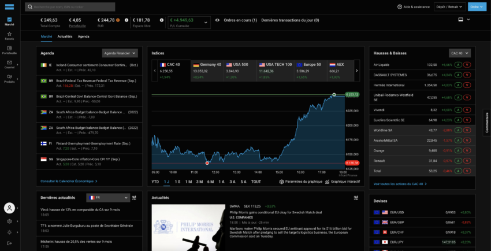Open Graphique interactif
491x251 pixels.
pos(343,182)
